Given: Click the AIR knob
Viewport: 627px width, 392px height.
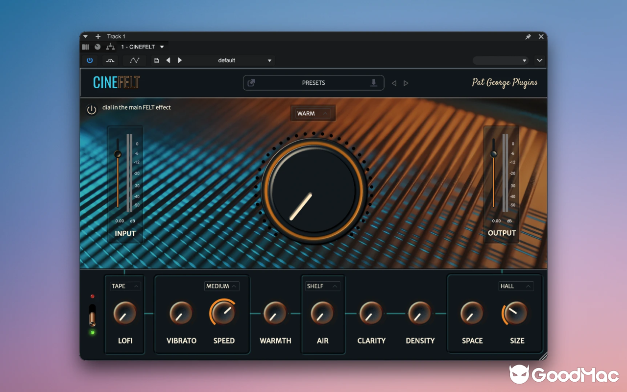Looking at the screenshot, I should tap(322, 313).
